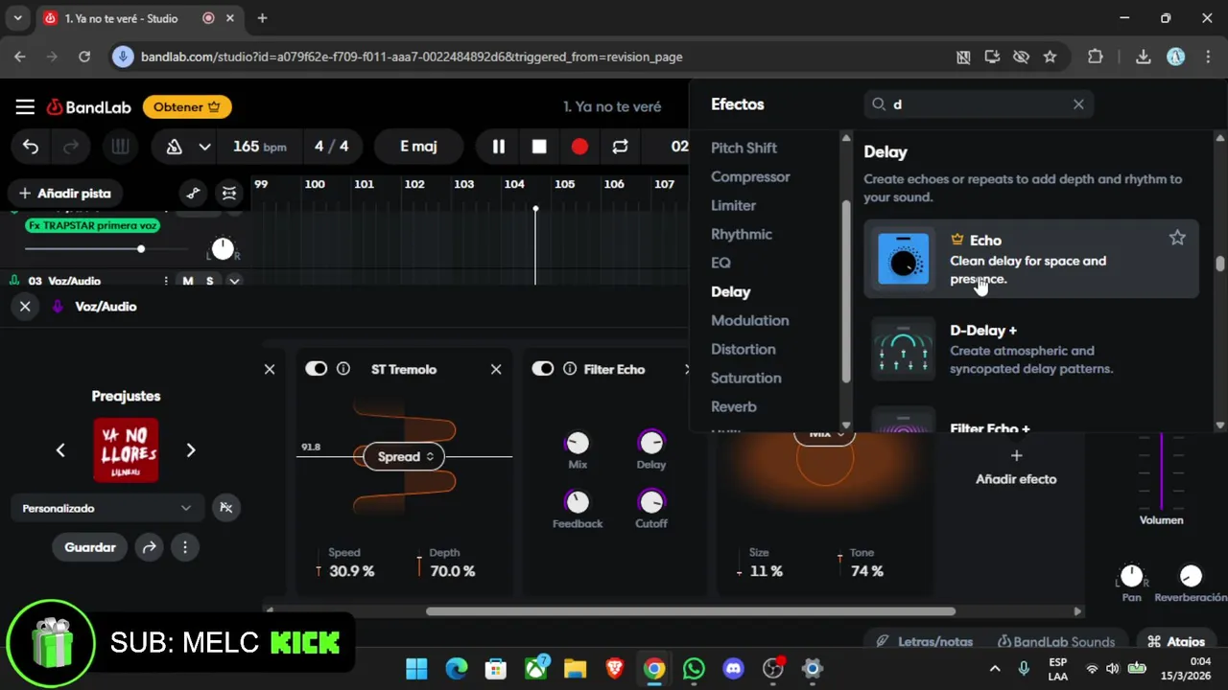Pause playback with the pause button

(x=499, y=147)
